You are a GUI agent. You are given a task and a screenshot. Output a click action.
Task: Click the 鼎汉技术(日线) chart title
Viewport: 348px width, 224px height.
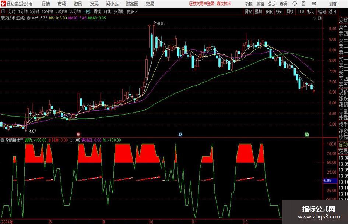tap(13, 18)
